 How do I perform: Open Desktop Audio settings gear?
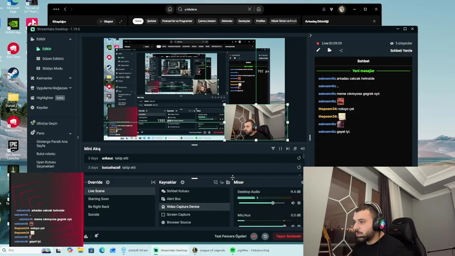point(299,203)
